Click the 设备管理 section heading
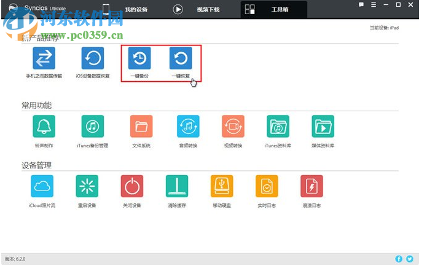435x271 pixels. point(37,165)
